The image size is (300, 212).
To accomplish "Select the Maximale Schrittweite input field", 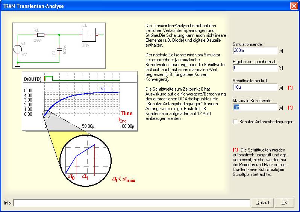I will tap(255, 108).
